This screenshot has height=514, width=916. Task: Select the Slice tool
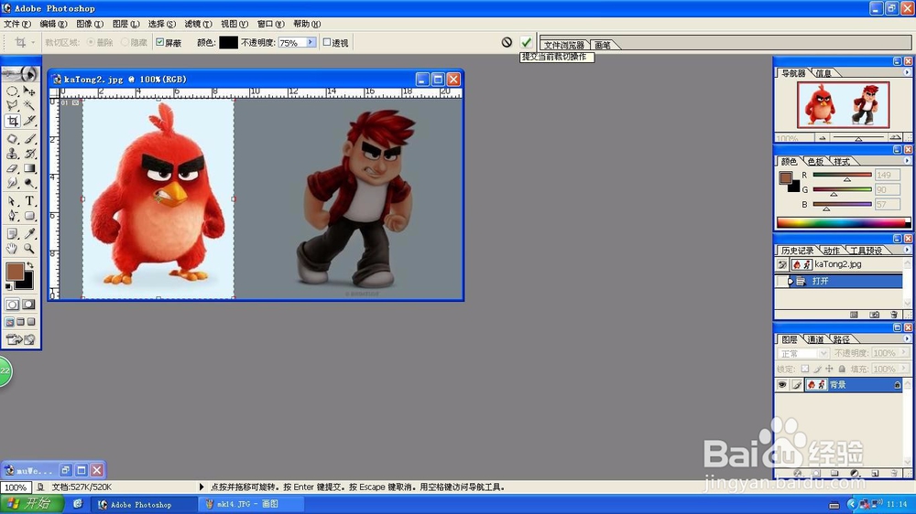(29, 121)
